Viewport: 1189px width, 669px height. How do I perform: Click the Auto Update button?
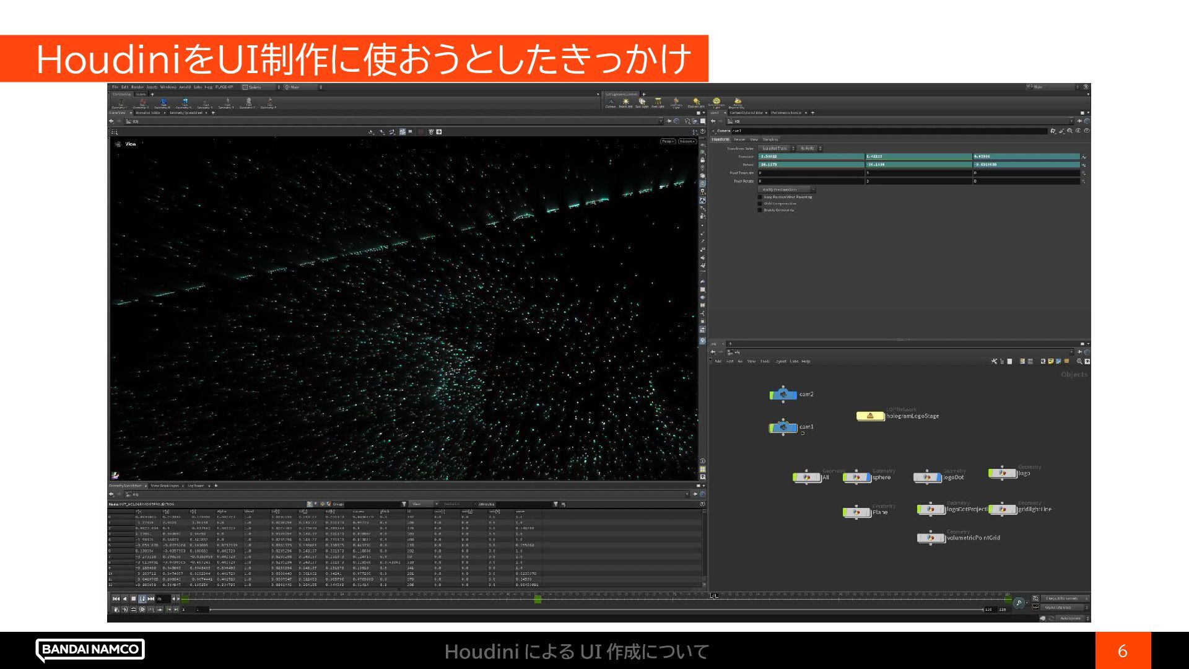[1069, 618]
